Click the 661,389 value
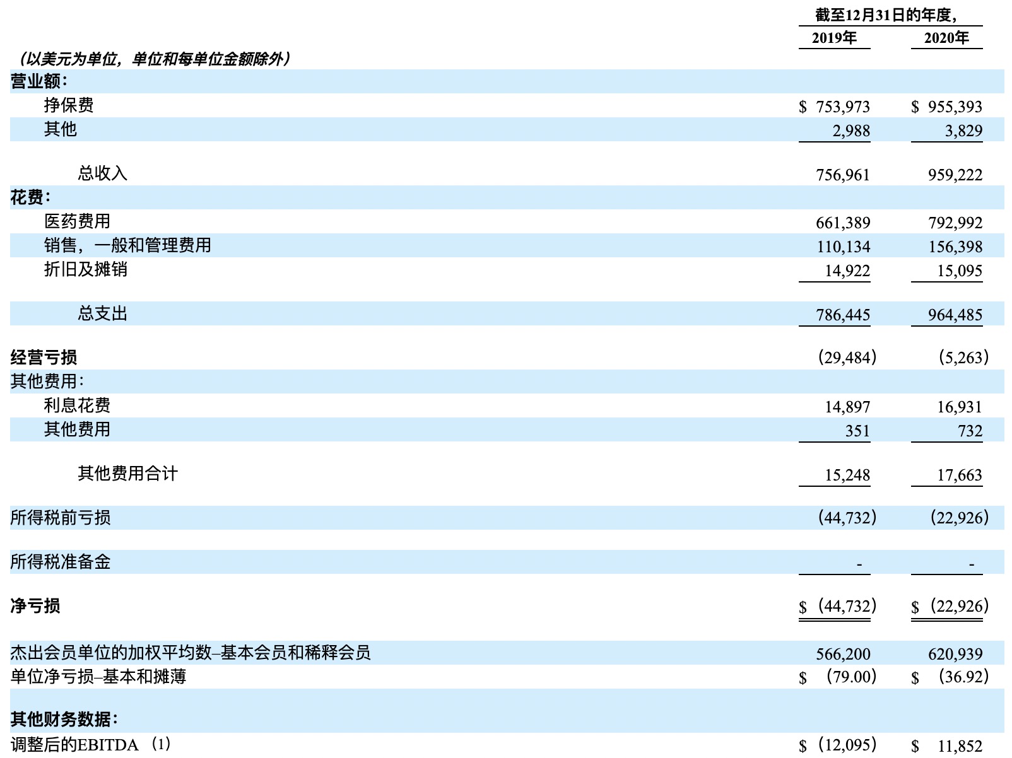 (x=843, y=223)
